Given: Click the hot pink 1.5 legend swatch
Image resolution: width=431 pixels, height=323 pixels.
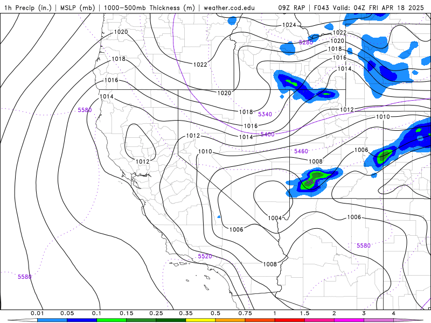Looking at the screenshot, I should (319, 320).
